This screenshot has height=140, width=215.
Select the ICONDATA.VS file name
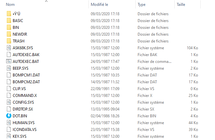(24, 130)
